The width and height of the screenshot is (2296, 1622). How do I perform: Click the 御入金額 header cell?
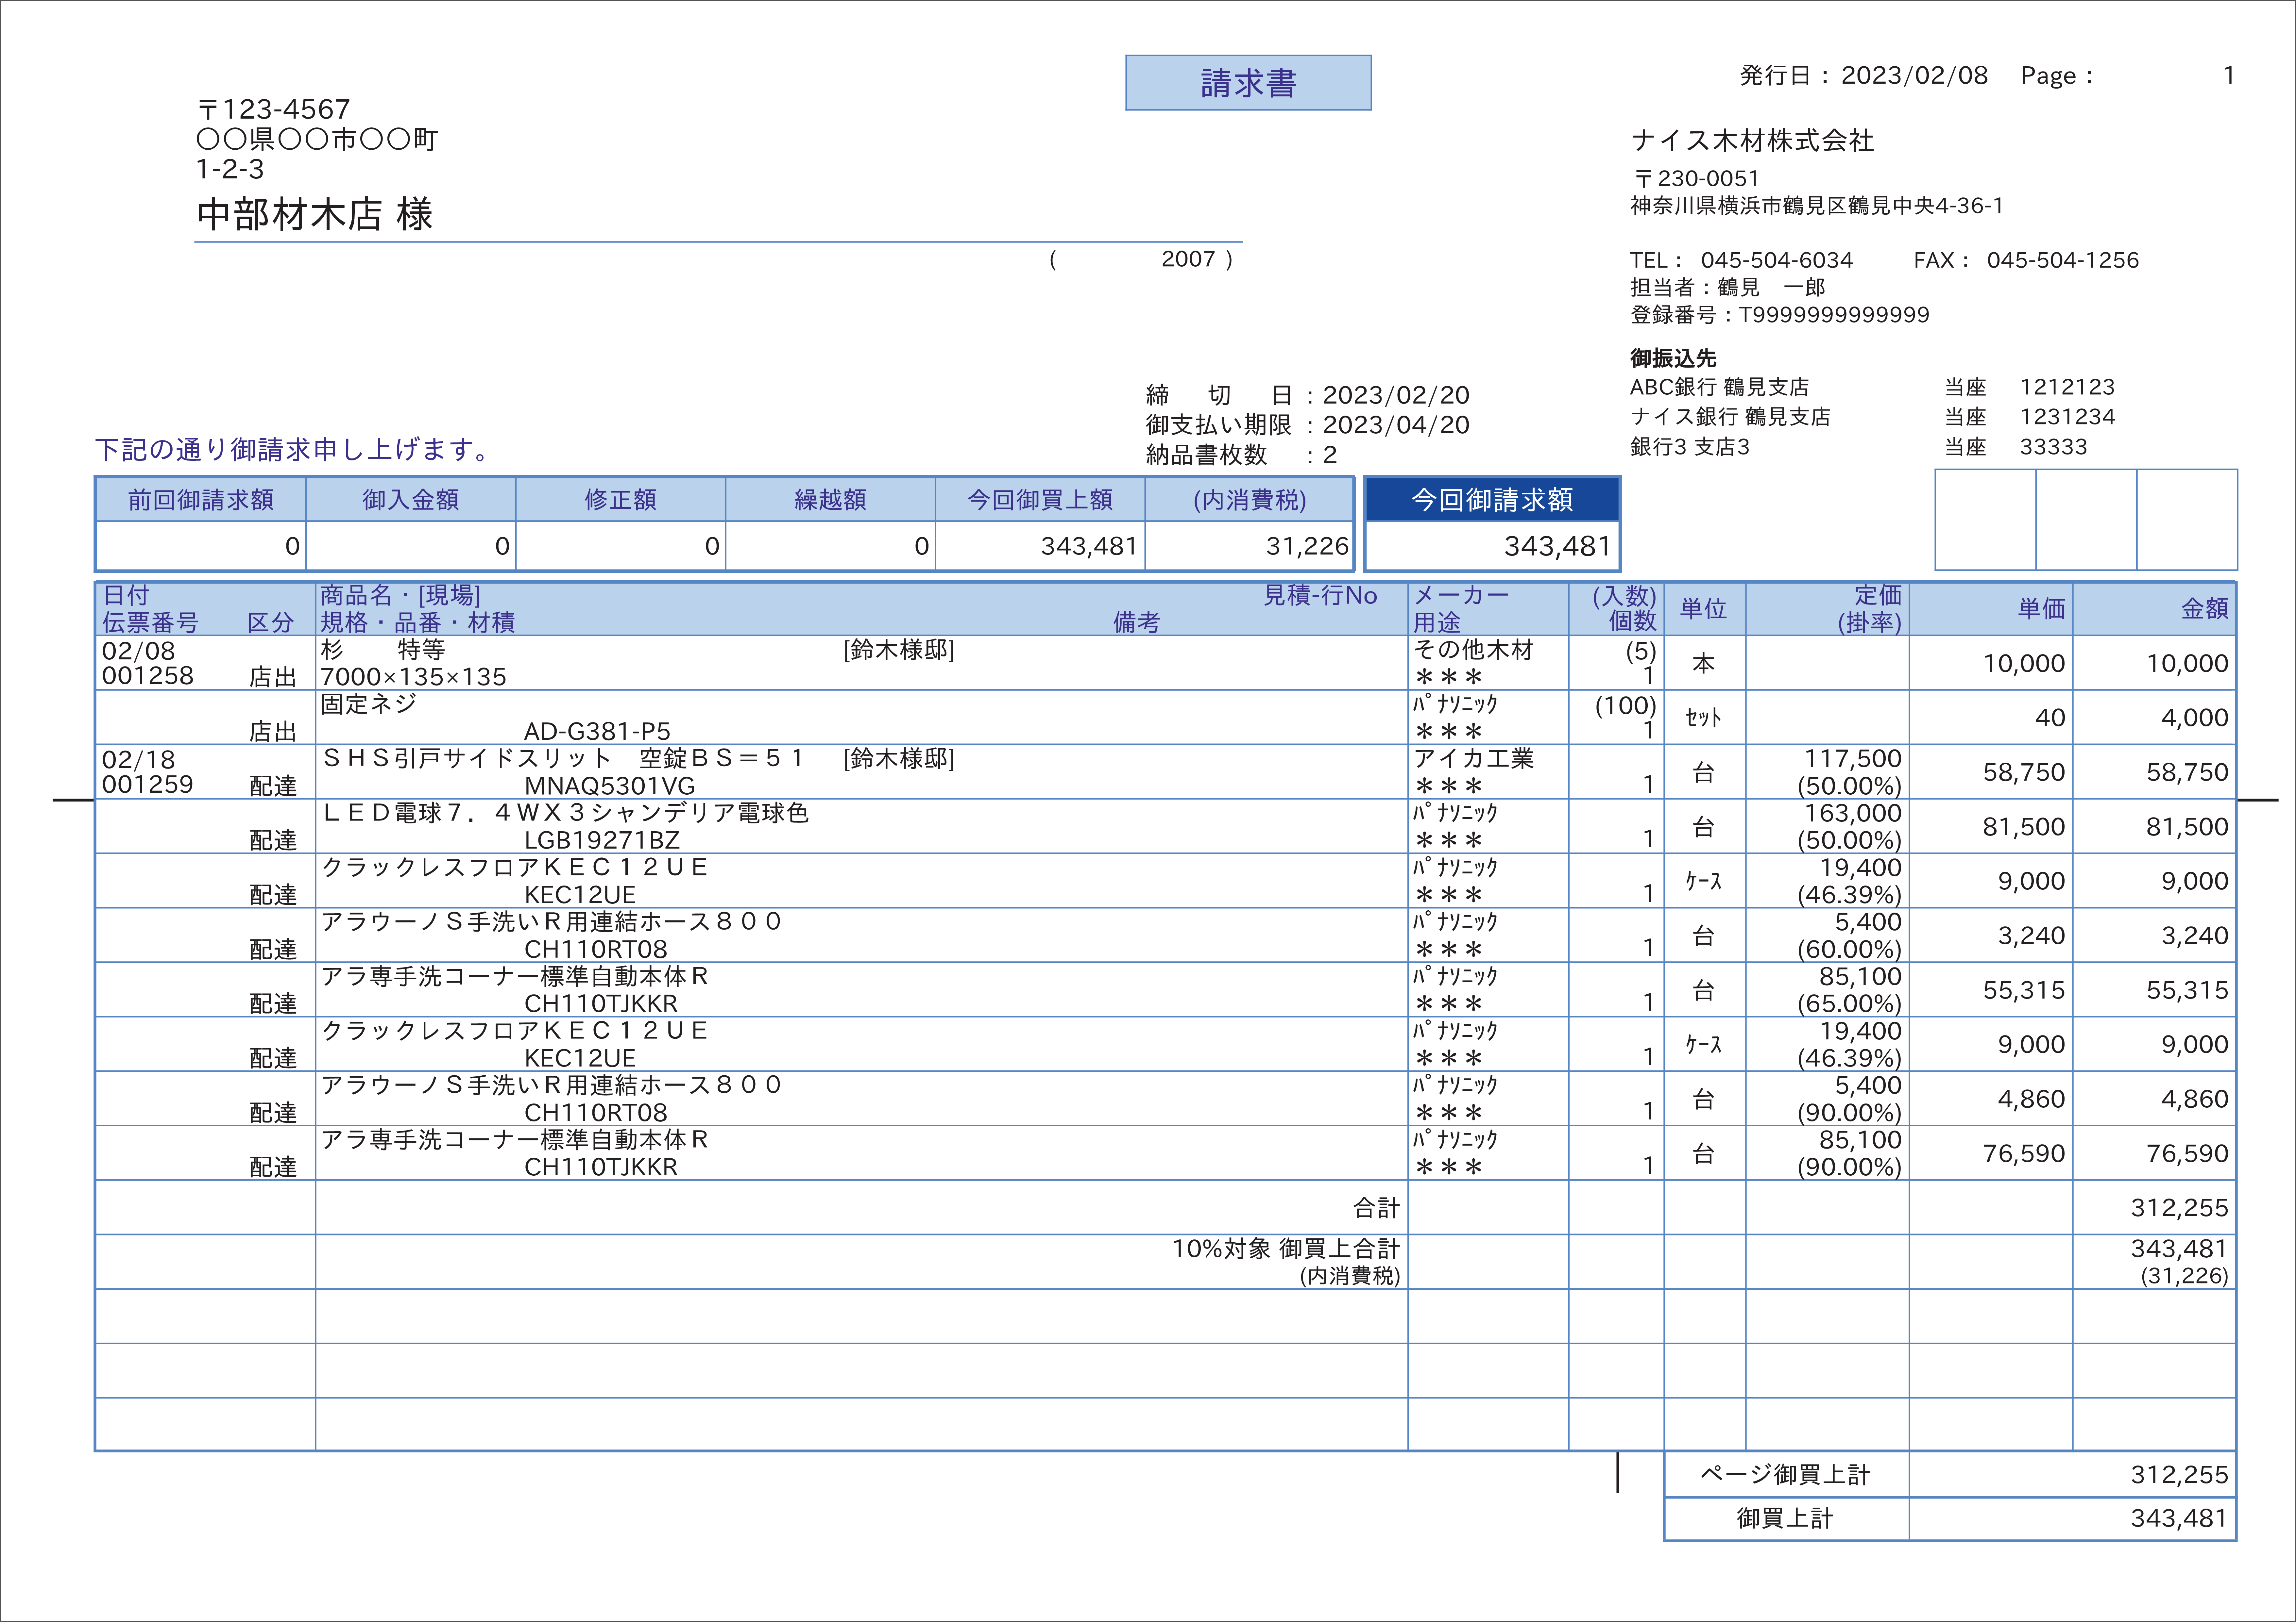click(411, 500)
